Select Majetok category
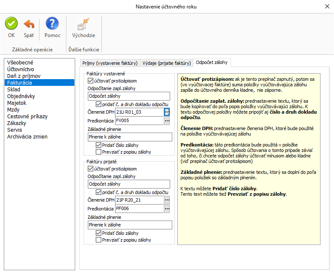Image resolution: width=334 pixels, height=274 pixels. (x=39, y=103)
